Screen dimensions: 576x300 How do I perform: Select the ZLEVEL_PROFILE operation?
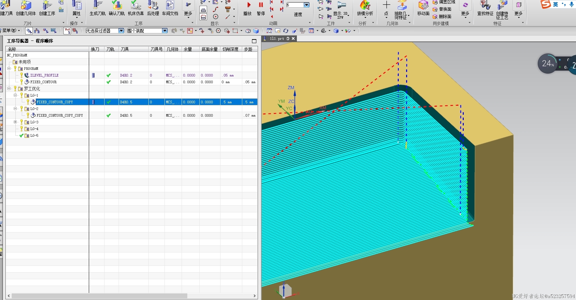44,75
